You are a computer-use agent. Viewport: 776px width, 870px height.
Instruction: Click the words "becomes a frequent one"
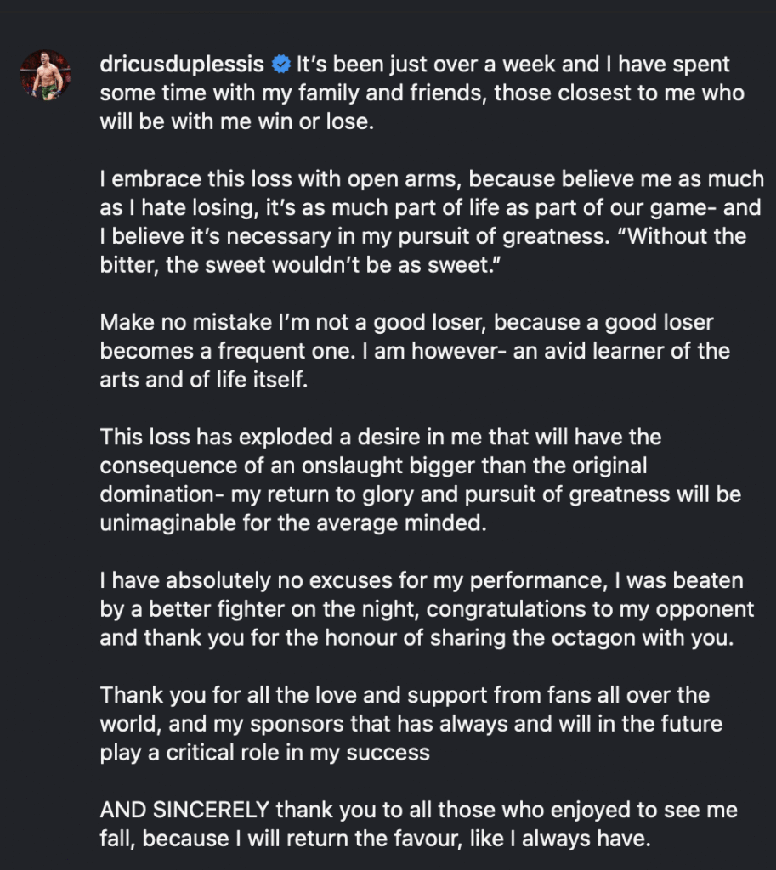tap(226, 351)
